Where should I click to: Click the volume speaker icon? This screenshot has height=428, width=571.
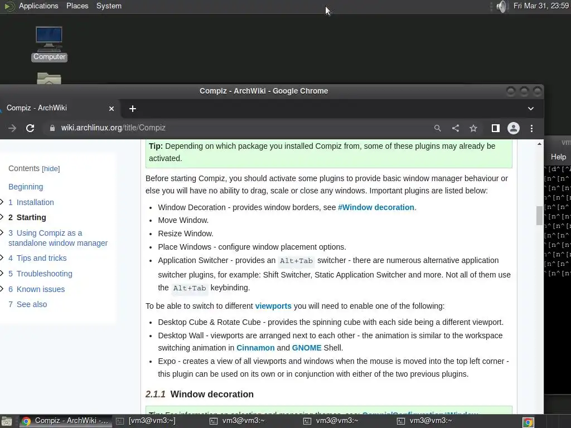pyautogui.click(x=501, y=6)
